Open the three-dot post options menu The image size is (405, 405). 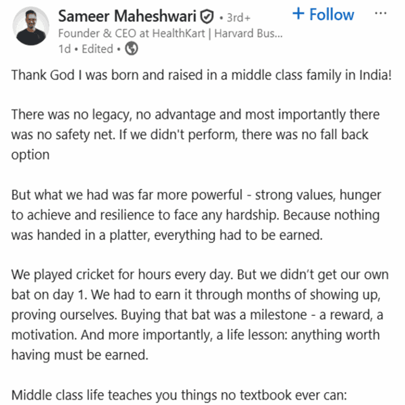tap(380, 13)
